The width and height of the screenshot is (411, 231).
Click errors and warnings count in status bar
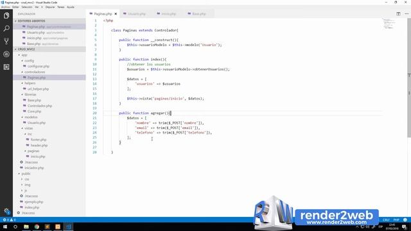point(9,219)
